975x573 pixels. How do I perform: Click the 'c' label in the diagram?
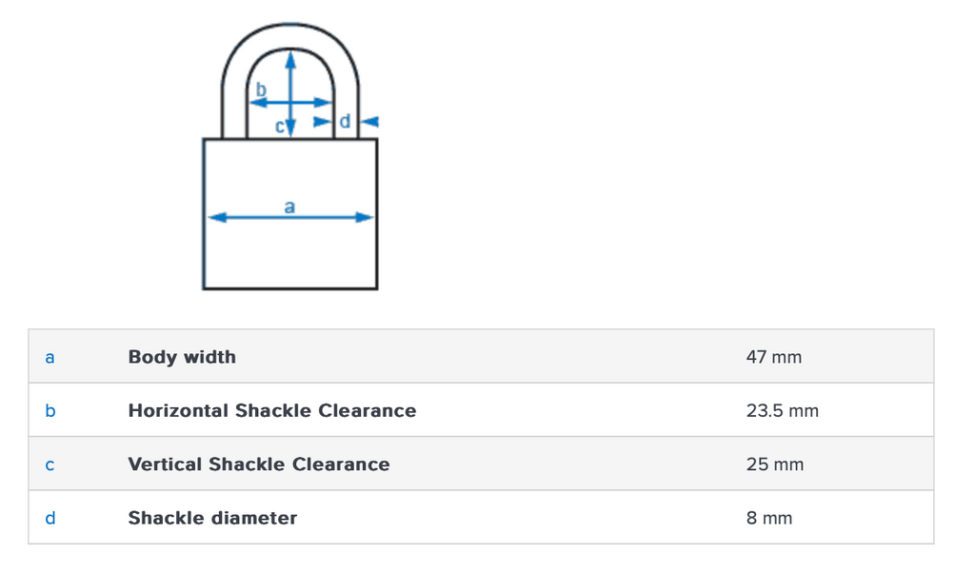(x=280, y=126)
